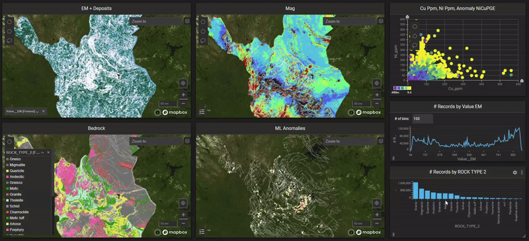Select Migmatite in ROCK_TYPE_2 legend

[17, 165]
